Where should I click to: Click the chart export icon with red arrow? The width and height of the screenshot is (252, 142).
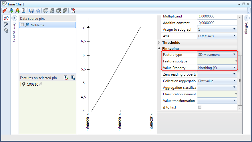pos(73,11)
